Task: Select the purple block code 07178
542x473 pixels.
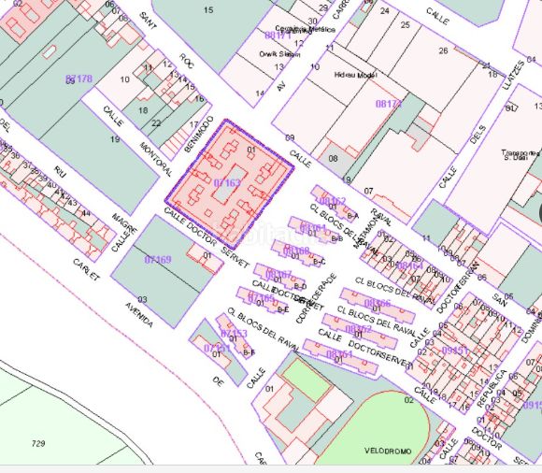Action: pos(79,79)
